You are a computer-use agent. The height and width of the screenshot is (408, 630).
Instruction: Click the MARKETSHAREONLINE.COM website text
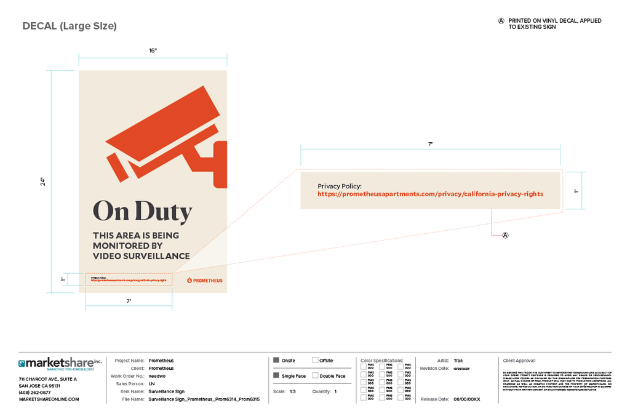click(49, 399)
